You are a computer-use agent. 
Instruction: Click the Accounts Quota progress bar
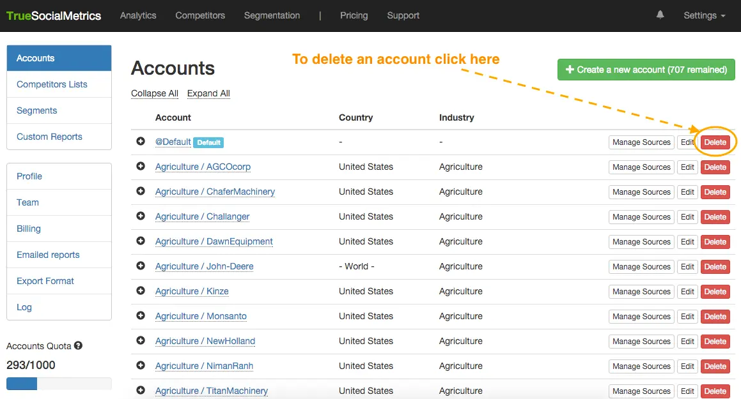59,384
